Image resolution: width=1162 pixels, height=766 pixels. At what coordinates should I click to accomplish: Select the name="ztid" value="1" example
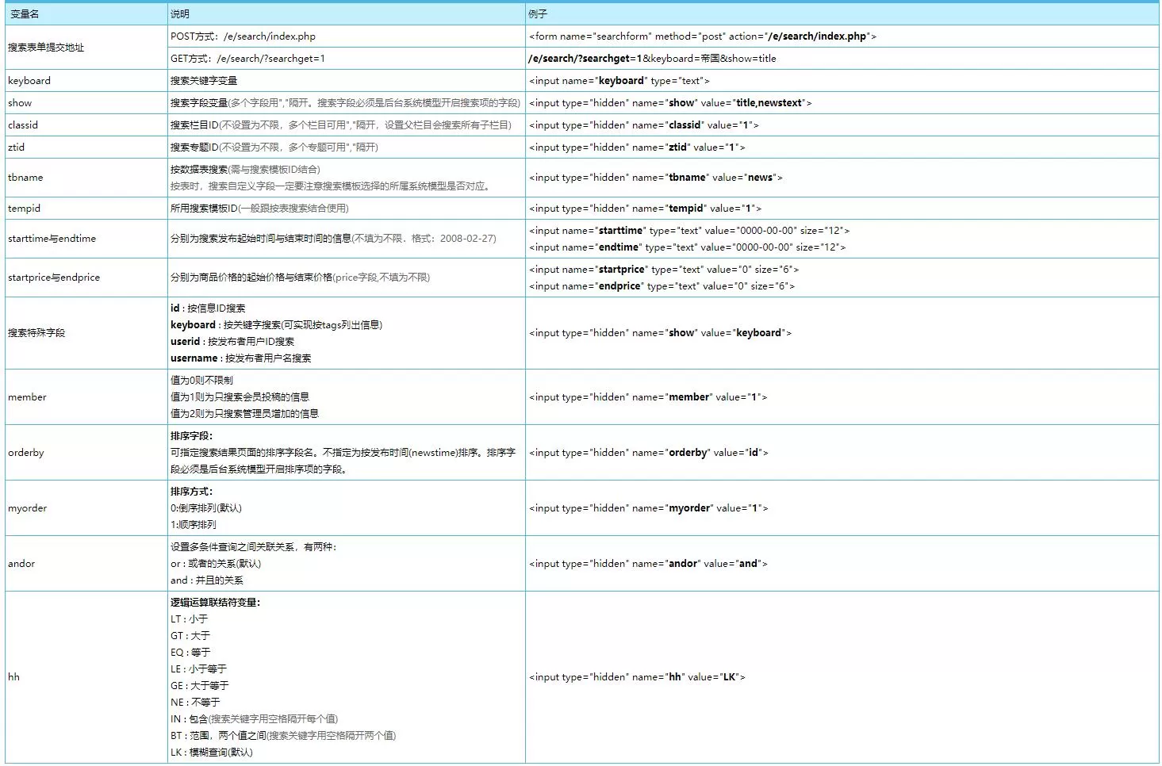(637, 147)
